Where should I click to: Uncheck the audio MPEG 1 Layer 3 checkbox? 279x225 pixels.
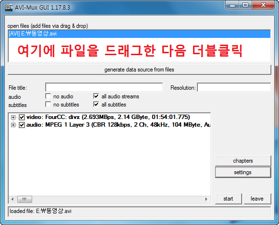22,125
